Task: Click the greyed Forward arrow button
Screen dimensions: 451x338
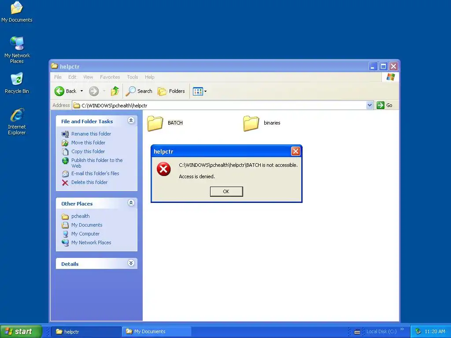Action: click(x=94, y=91)
